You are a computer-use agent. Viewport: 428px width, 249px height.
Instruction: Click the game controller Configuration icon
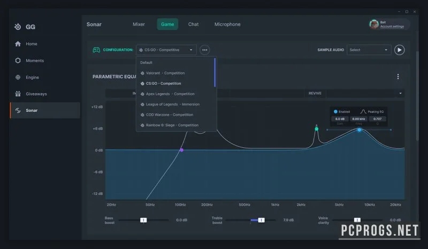point(96,50)
